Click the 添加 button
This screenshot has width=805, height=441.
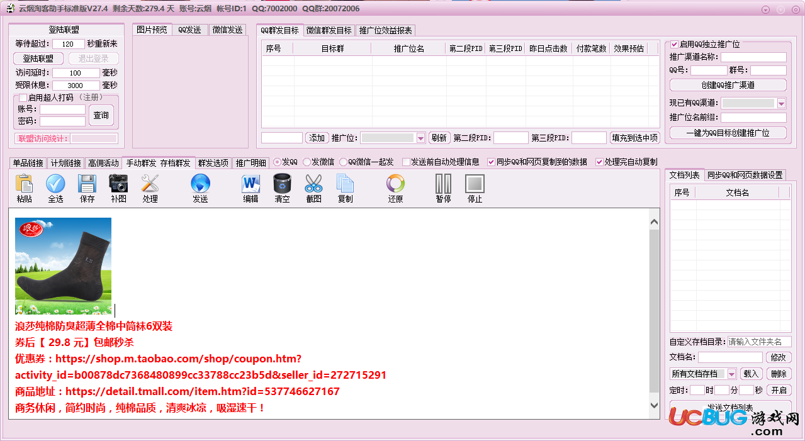[317, 138]
